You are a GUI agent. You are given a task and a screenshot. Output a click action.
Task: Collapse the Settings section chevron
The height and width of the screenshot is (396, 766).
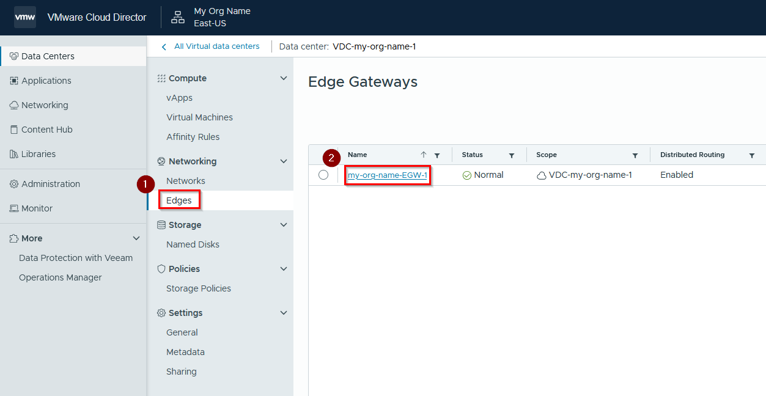[283, 313]
